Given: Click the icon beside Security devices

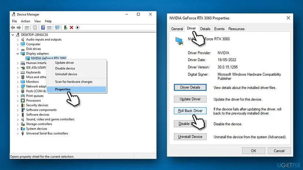Looking at the screenshot, I should click(23, 105).
